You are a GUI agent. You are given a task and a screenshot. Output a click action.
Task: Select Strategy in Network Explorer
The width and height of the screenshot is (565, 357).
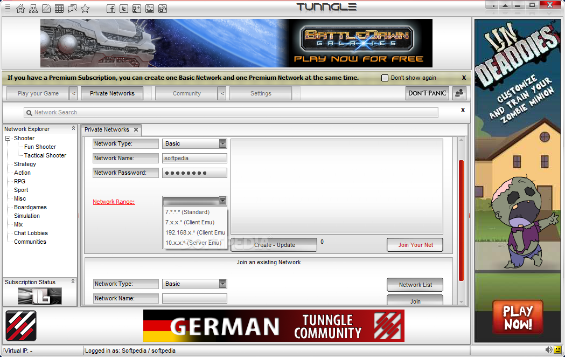tap(25, 164)
